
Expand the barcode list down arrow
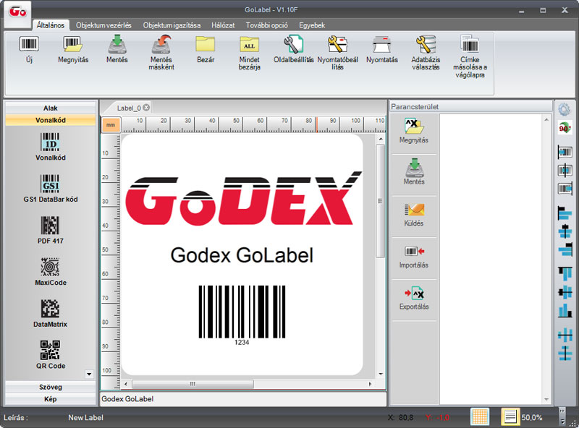89,374
